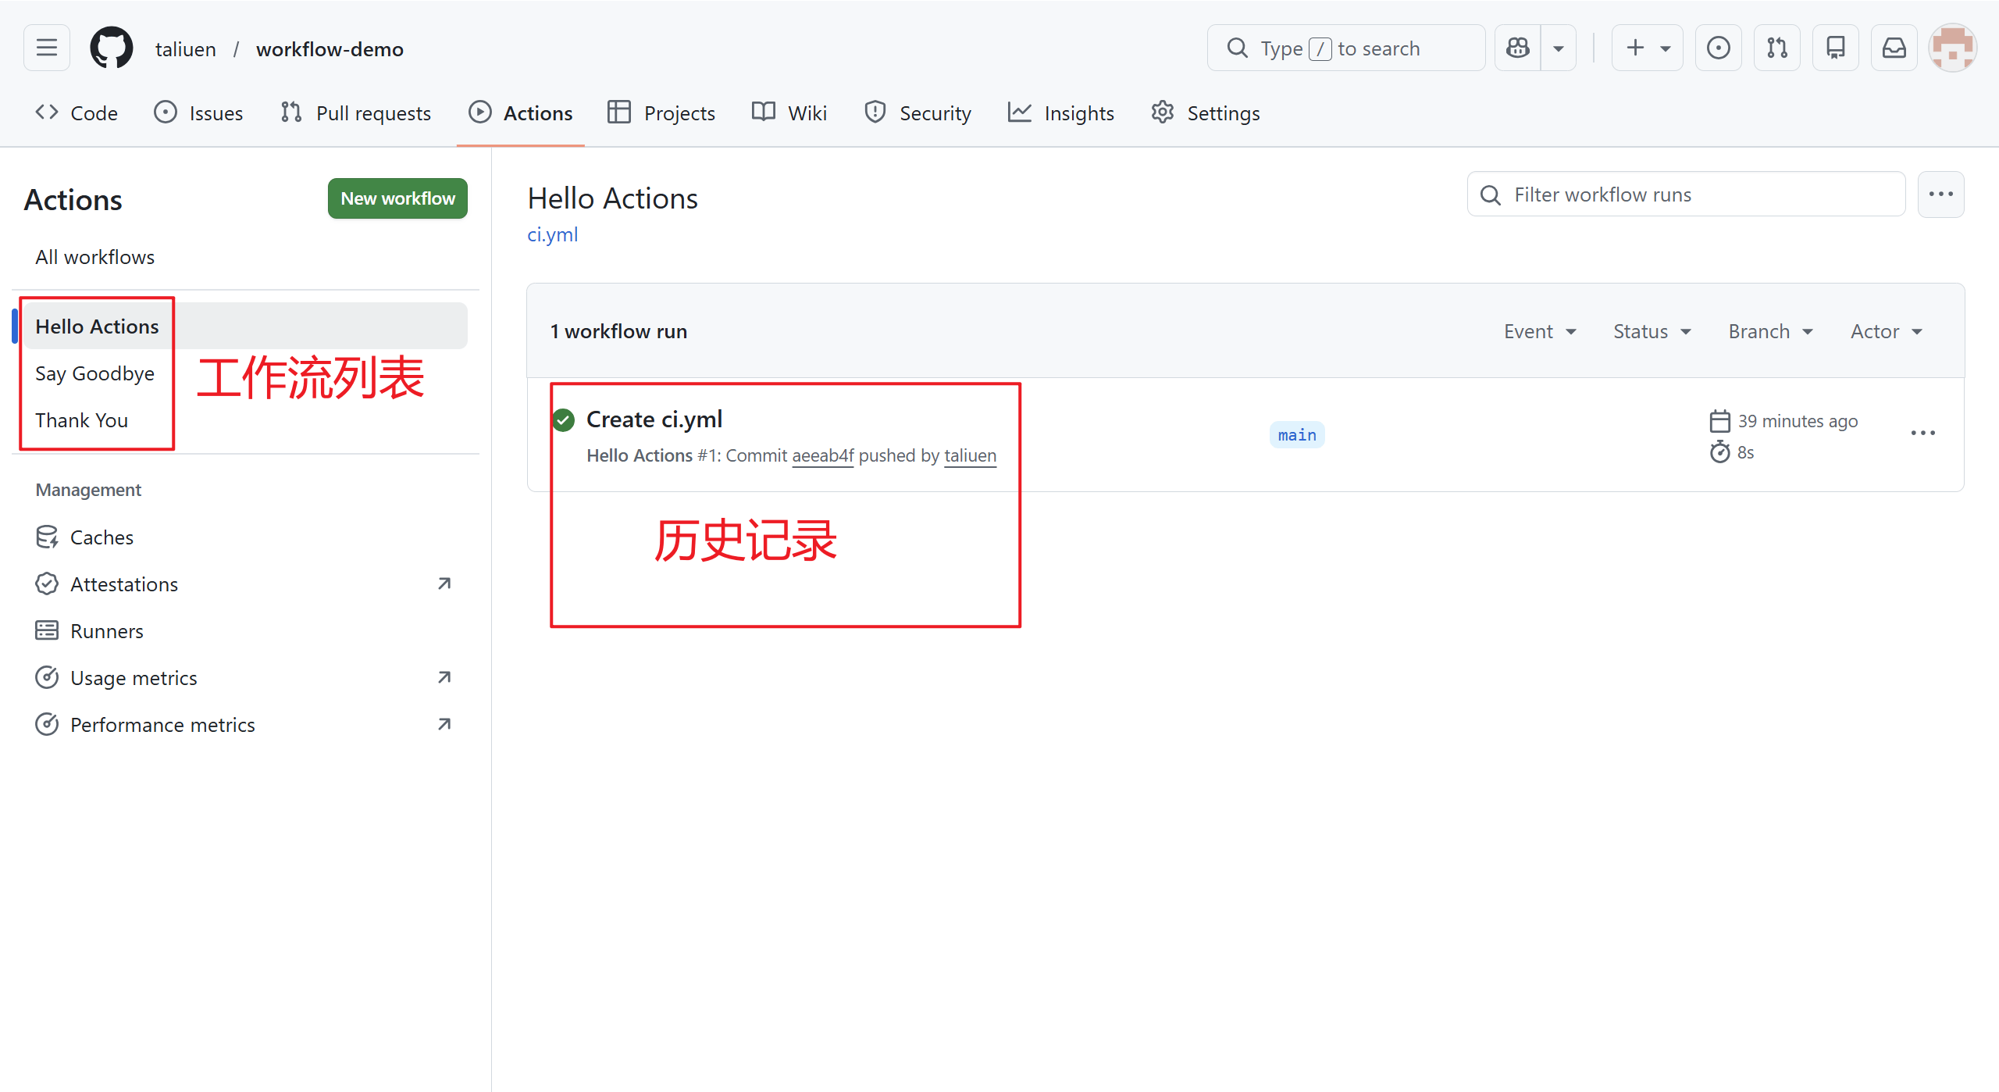The image size is (1999, 1092).
Task: Select Say Goodbye workflow in sidebar
Action: pyautogui.click(x=94, y=373)
